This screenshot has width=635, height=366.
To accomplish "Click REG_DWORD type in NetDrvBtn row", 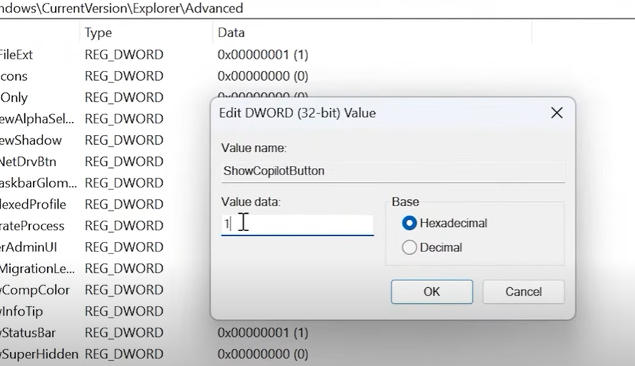I will click(x=124, y=162).
